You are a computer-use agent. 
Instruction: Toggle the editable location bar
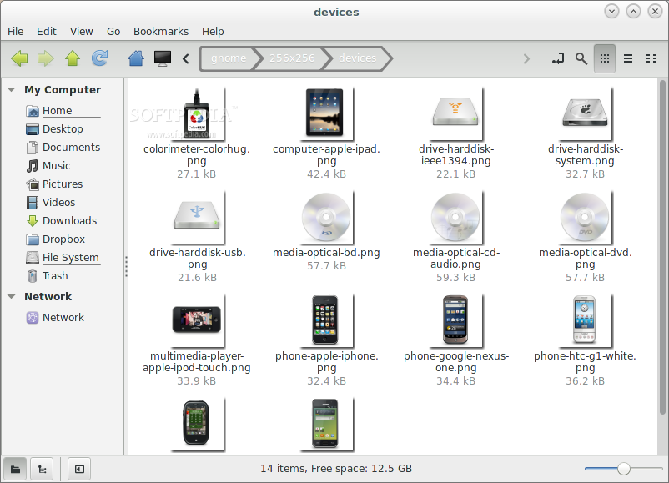[558, 58]
